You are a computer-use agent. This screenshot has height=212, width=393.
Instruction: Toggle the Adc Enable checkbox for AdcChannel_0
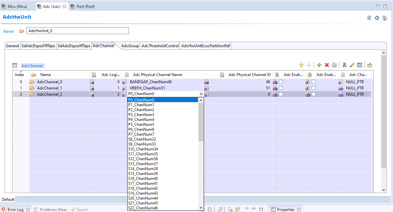click(280, 82)
